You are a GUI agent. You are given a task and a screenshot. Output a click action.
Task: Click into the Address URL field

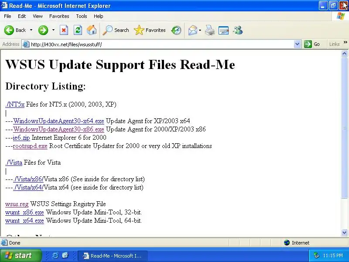point(161,44)
